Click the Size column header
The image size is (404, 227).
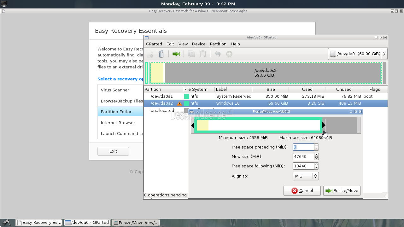tap(271, 89)
